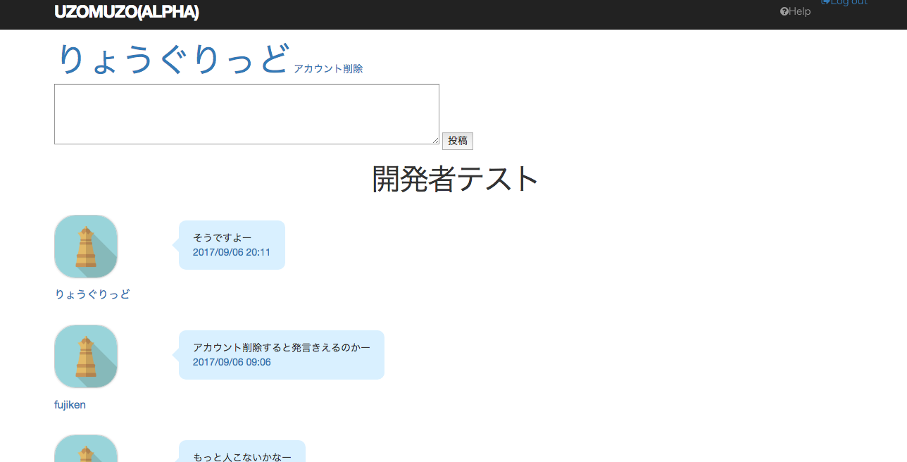This screenshot has height=462, width=907.
Task: Open the fujiken username link
Action: [70, 404]
